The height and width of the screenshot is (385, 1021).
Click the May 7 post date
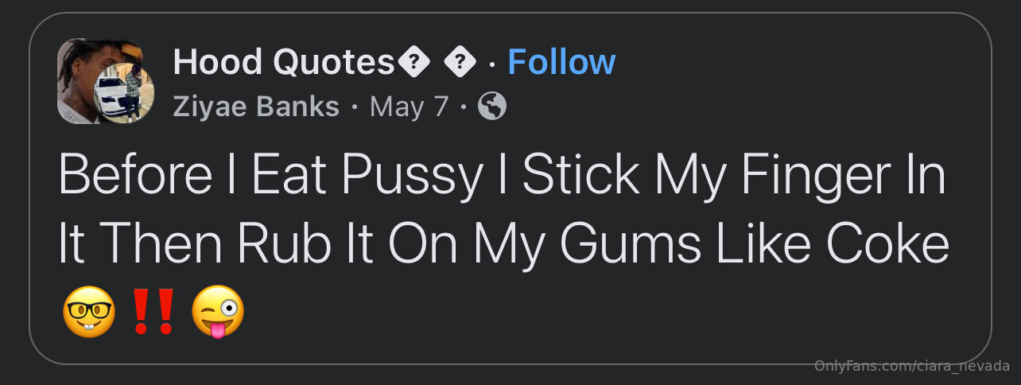tap(410, 107)
